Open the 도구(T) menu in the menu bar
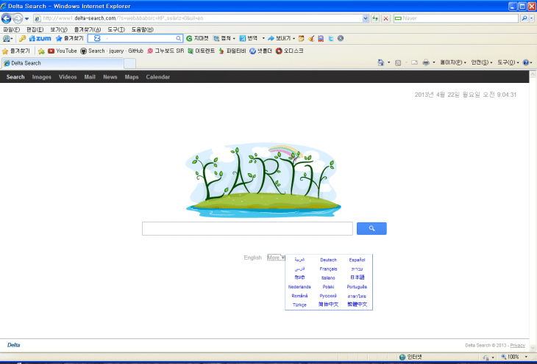537x364 pixels. (x=116, y=29)
